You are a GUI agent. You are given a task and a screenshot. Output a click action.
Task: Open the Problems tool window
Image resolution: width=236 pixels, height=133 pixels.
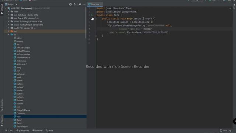[23, 130]
